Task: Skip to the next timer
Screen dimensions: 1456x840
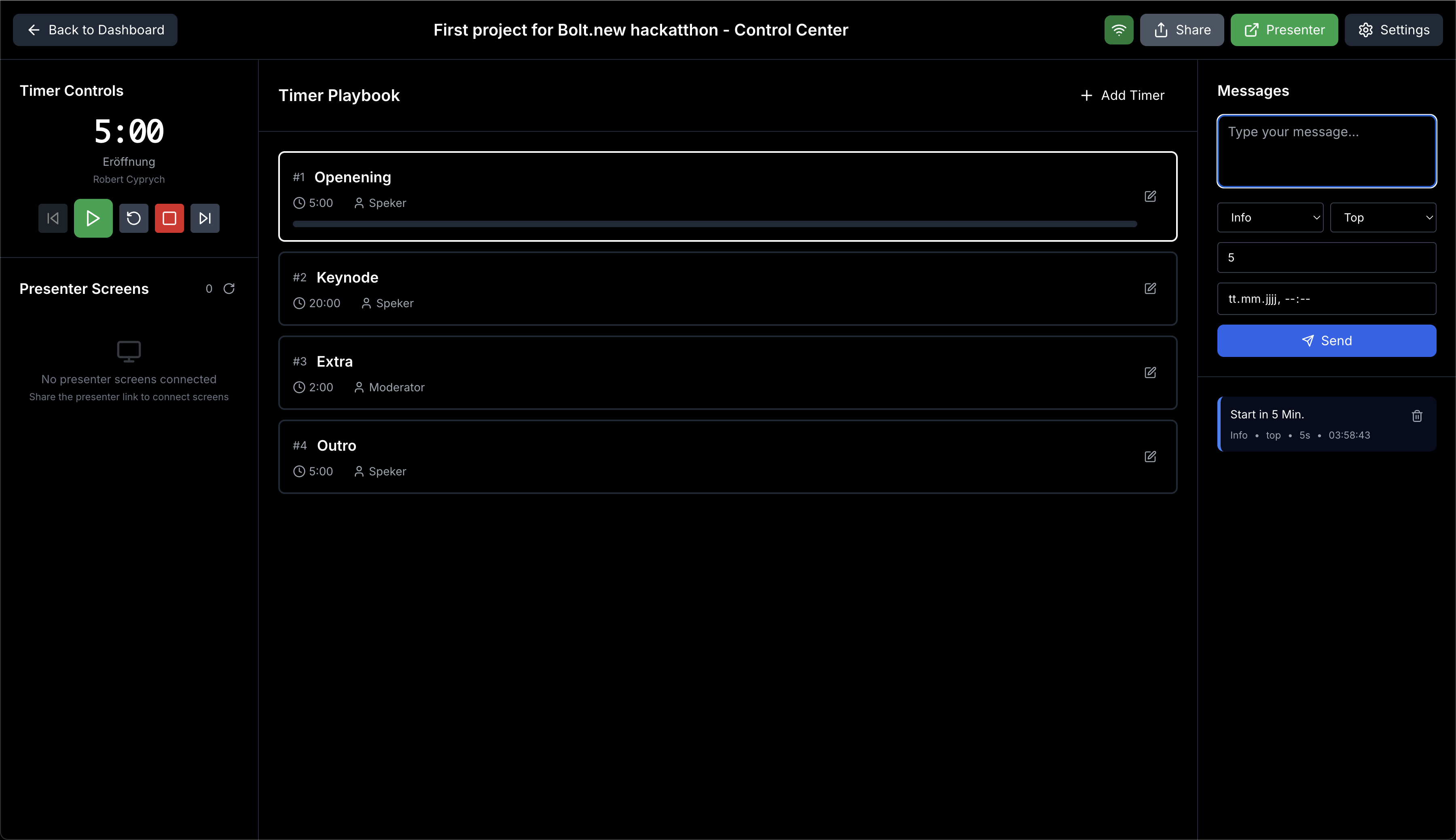Action: tap(205, 218)
